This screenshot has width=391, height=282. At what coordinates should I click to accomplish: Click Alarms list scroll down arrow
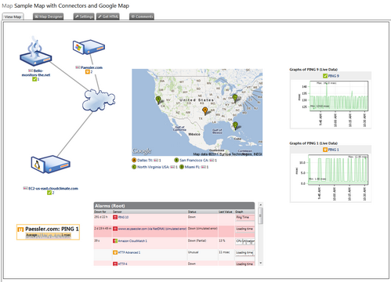pos(260,263)
